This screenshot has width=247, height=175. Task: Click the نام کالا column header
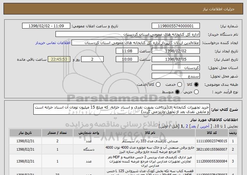pos(150,133)
